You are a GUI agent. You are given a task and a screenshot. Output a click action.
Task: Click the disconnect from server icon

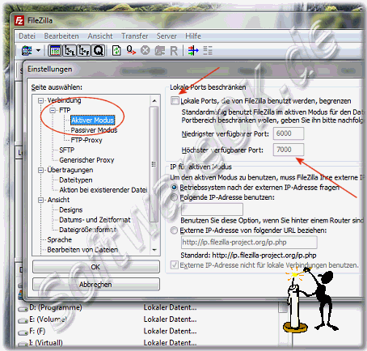click(160, 50)
